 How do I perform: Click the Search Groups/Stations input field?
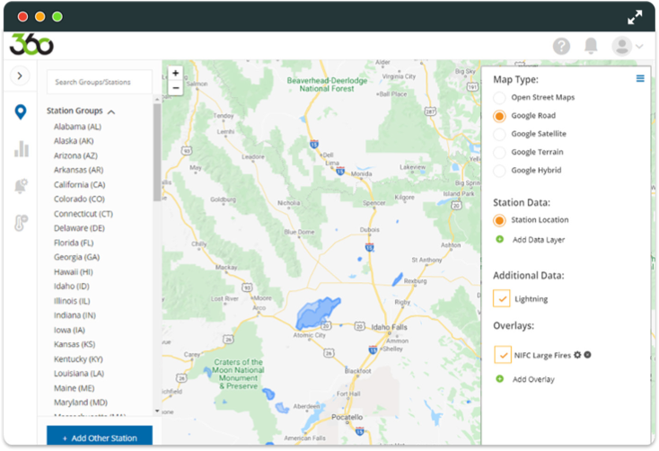(99, 82)
